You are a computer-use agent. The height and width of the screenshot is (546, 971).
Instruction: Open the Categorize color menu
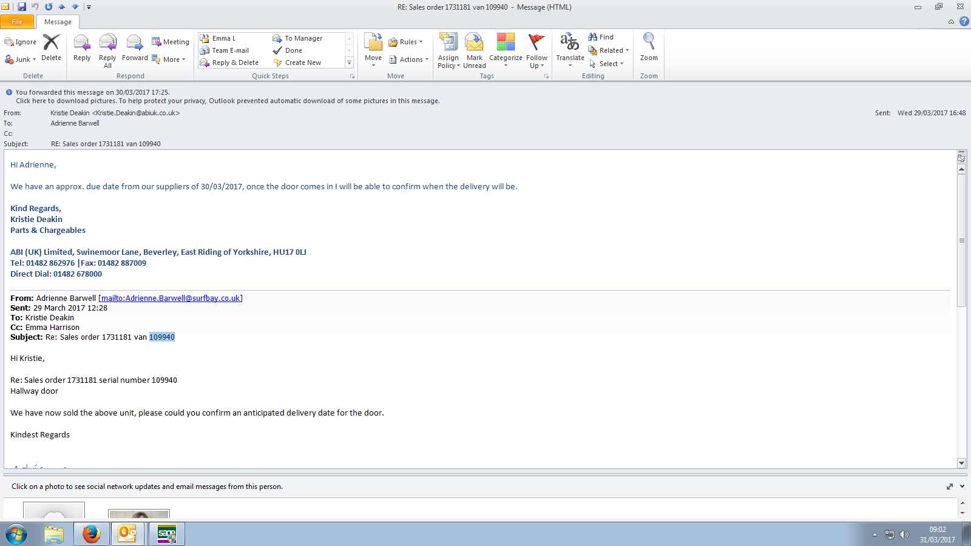click(x=506, y=51)
